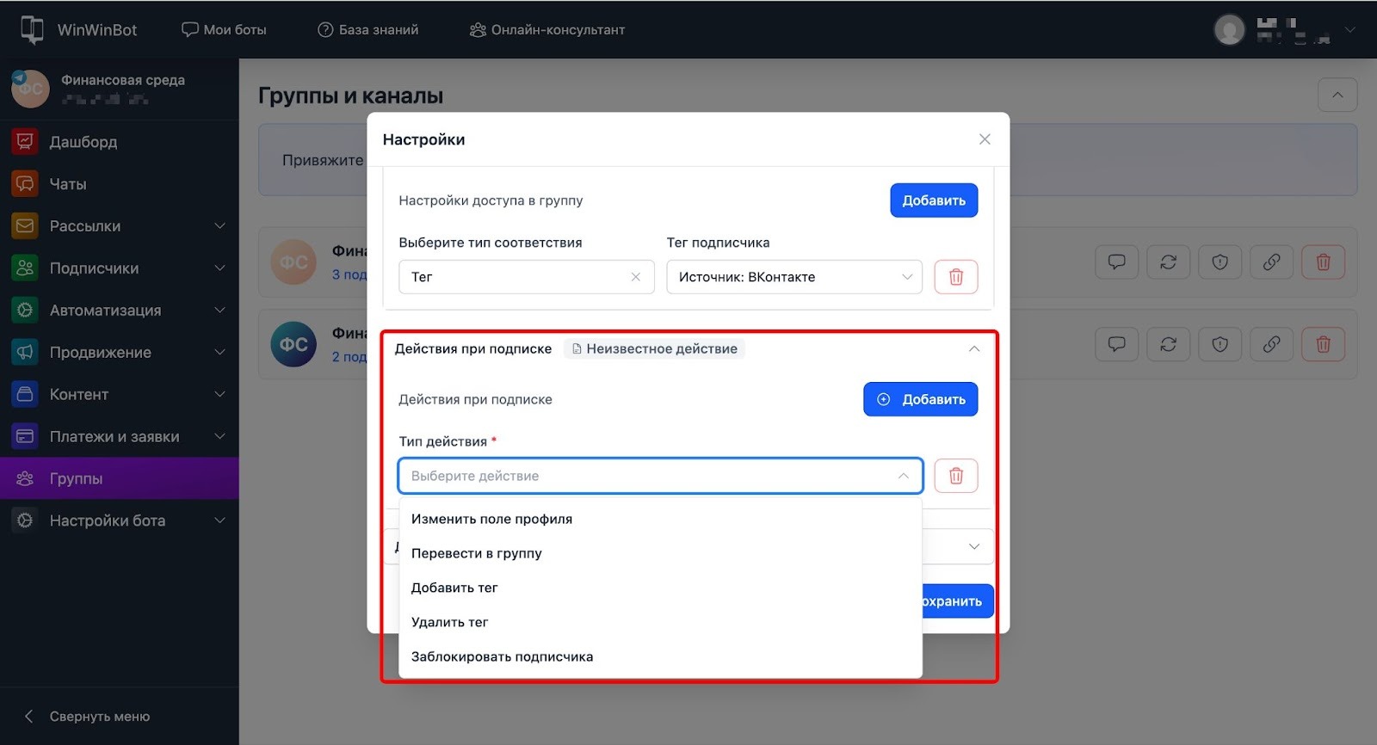Add a new subscription action with Добавить
1377x745 pixels.
[x=920, y=399]
